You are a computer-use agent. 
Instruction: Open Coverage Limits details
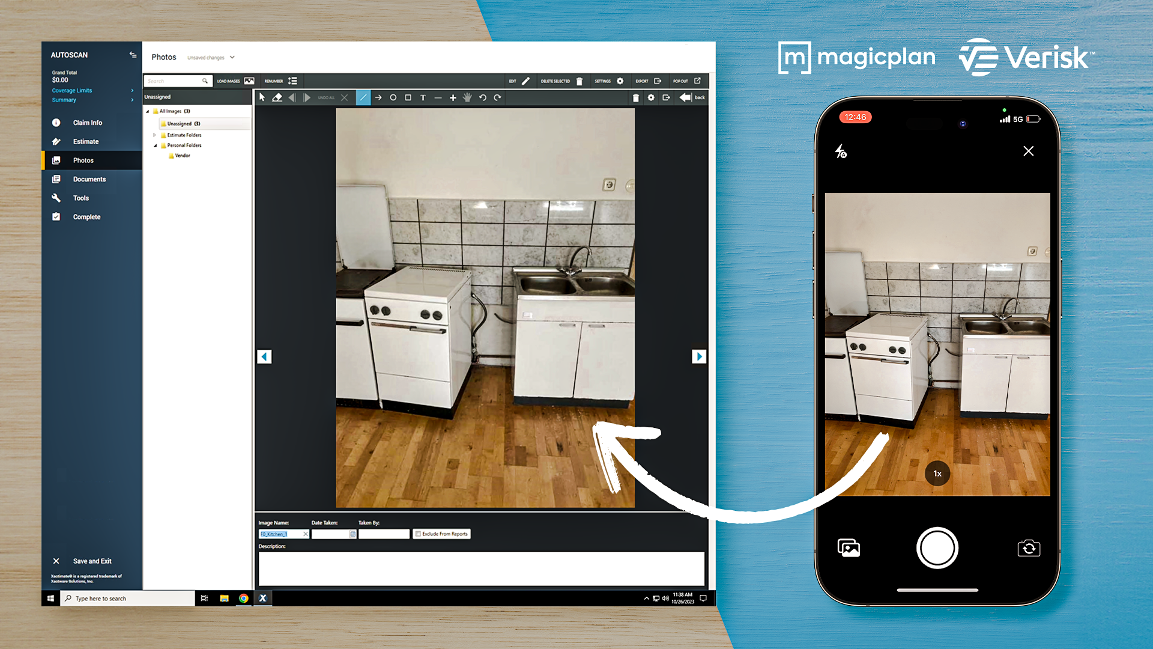point(92,91)
